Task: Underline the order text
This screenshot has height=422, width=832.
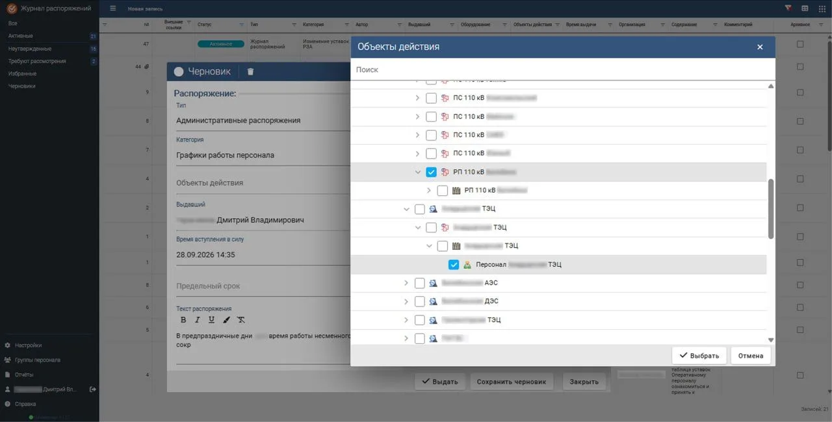Action: pos(212,319)
